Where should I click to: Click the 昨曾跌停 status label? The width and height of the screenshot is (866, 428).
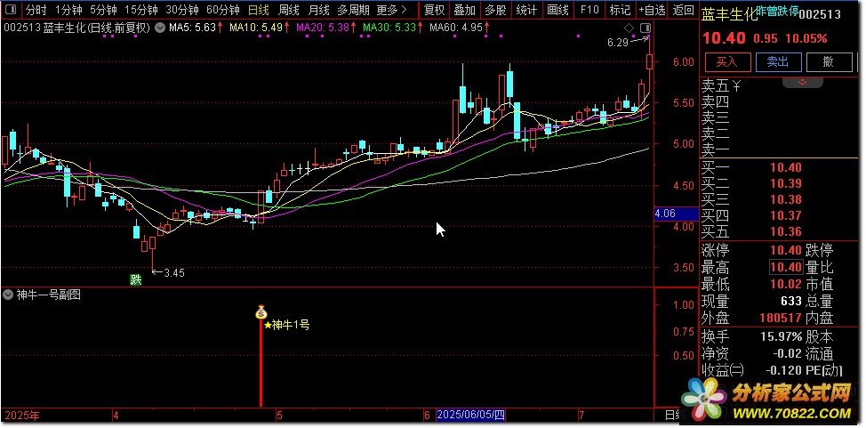point(778,11)
